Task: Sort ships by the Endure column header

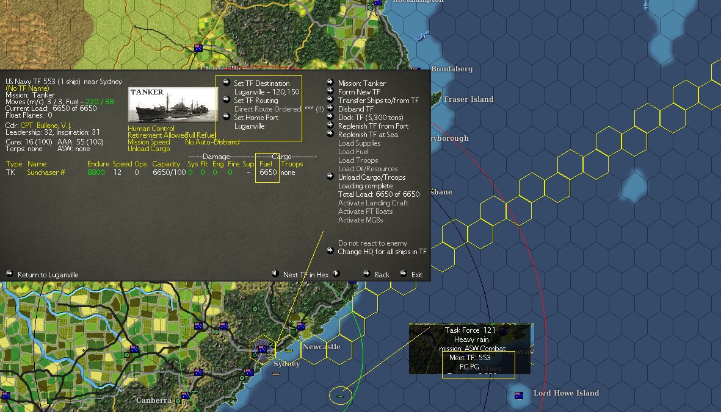Action: [x=98, y=164]
